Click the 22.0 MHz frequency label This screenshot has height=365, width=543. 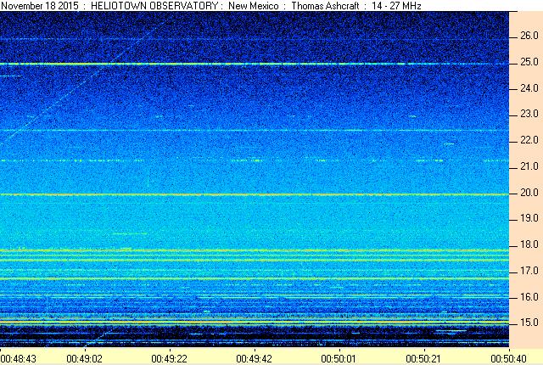[529, 140]
